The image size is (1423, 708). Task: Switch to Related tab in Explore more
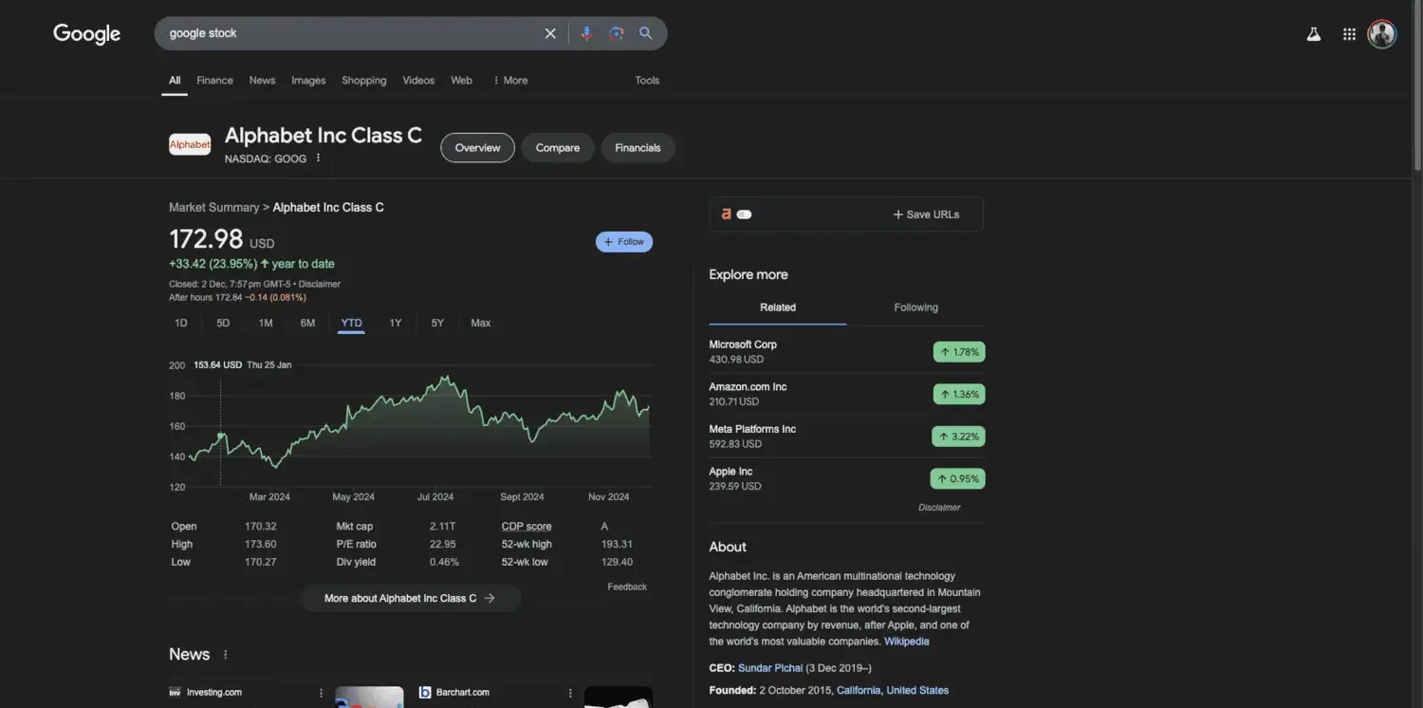click(x=778, y=307)
